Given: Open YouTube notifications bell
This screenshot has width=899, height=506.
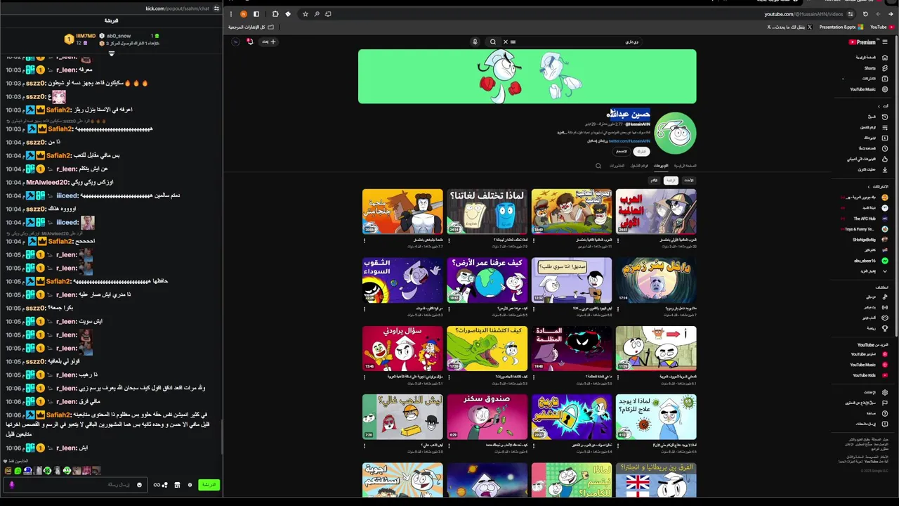Looking at the screenshot, I should click(249, 42).
